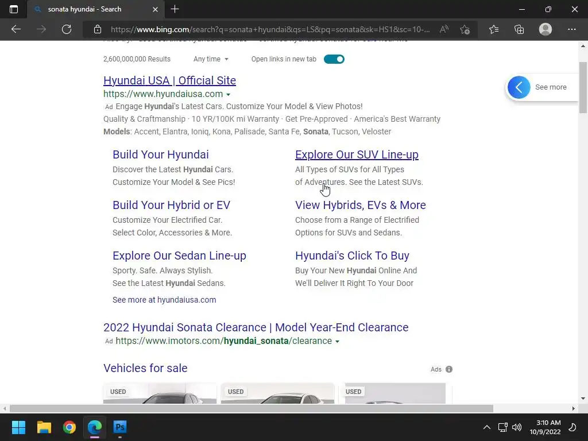
Task: Refresh the Bing search page
Action: point(67,29)
